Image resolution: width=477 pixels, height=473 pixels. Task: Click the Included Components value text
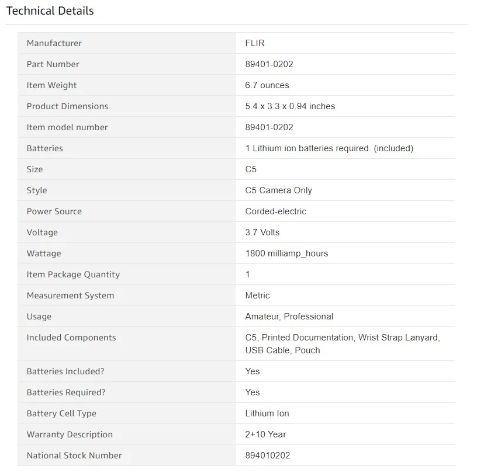343,344
